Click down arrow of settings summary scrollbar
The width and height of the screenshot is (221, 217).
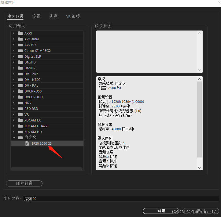pyautogui.click(x=199, y=168)
